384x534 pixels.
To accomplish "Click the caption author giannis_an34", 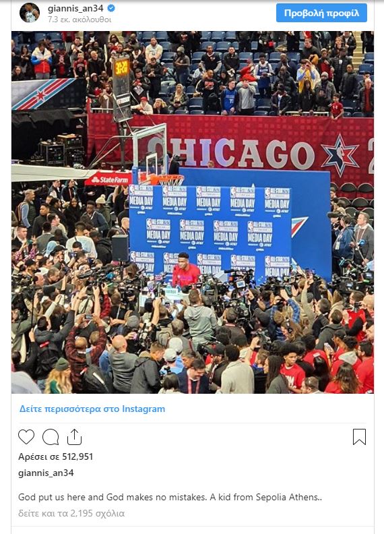I will pyautogui.click(x=46, y=473).
